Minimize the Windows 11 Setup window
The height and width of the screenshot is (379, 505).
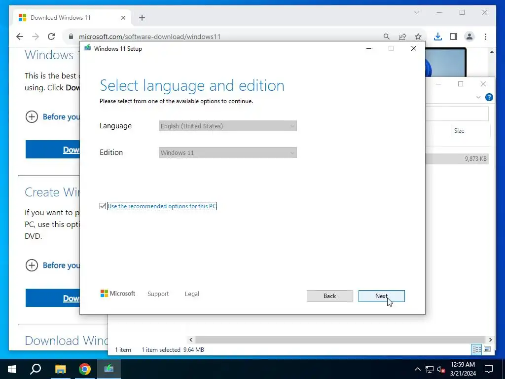369,48
